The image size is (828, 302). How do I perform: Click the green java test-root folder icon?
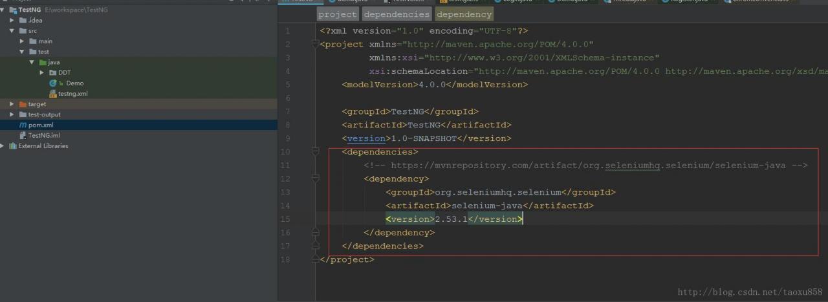point(42,62)
